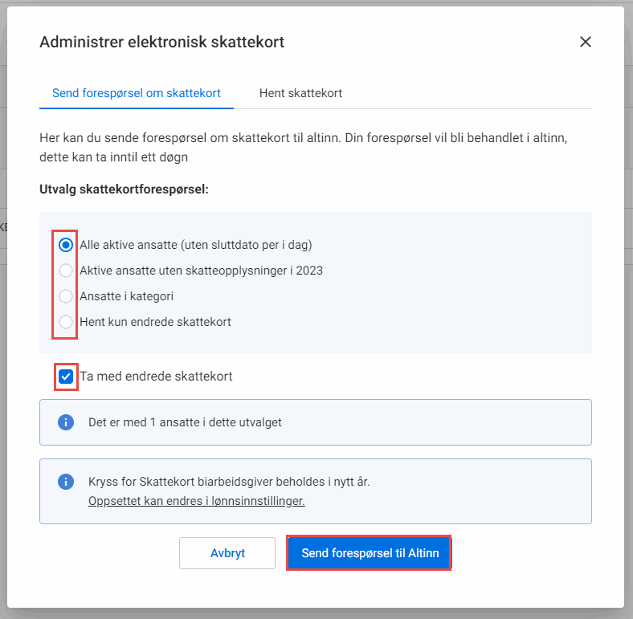
Task: Click the "Det er med 1 ansatte" message text
Action: 185,421
